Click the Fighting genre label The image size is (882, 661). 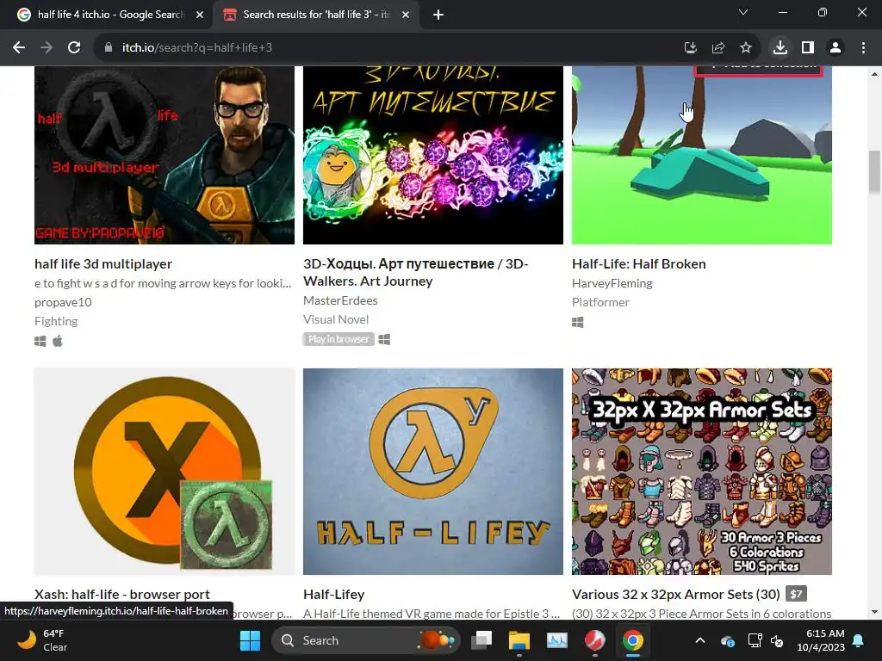[x=56, y=321]
